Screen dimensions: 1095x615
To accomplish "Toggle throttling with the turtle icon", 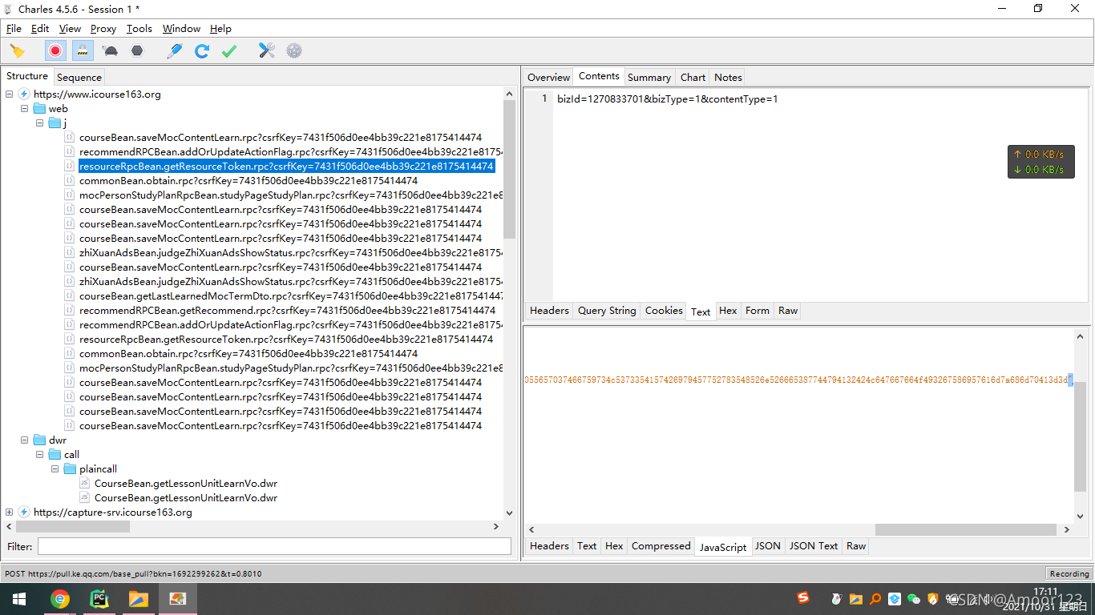I will click(111, 51).
